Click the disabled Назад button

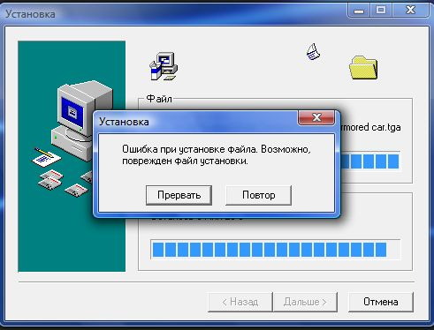[240, 302]
